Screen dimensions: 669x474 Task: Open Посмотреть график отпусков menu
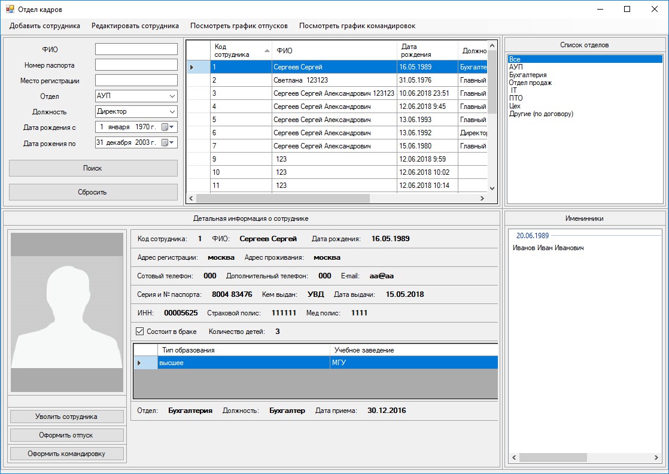pyautogui.click(x=239, y=26)
